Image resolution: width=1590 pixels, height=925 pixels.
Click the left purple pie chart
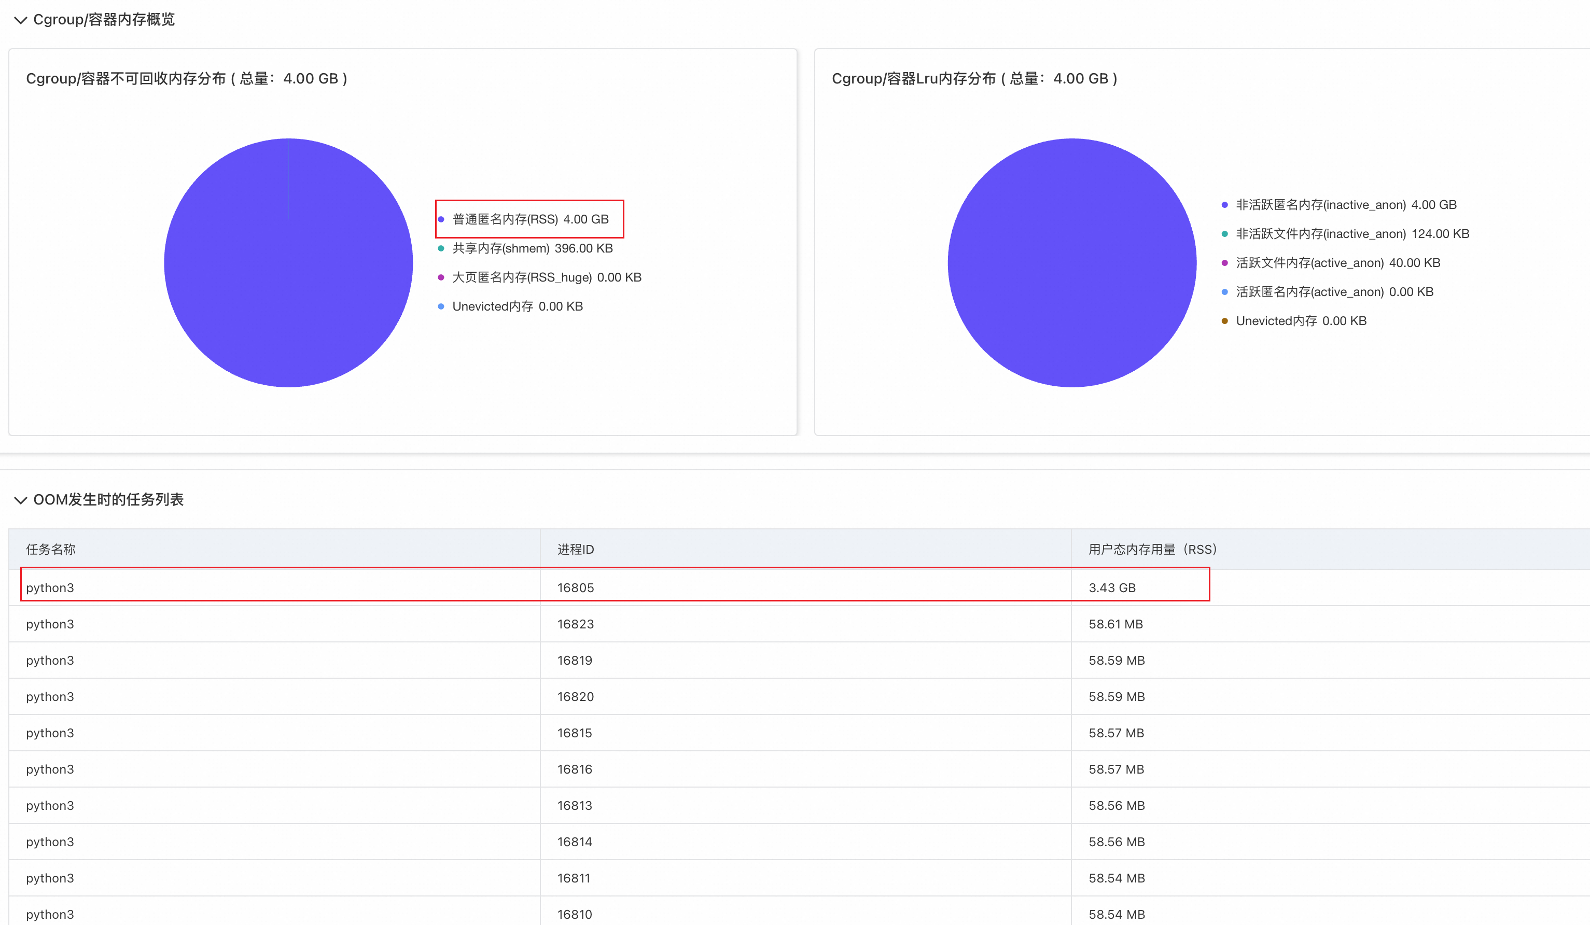point(288,263)
